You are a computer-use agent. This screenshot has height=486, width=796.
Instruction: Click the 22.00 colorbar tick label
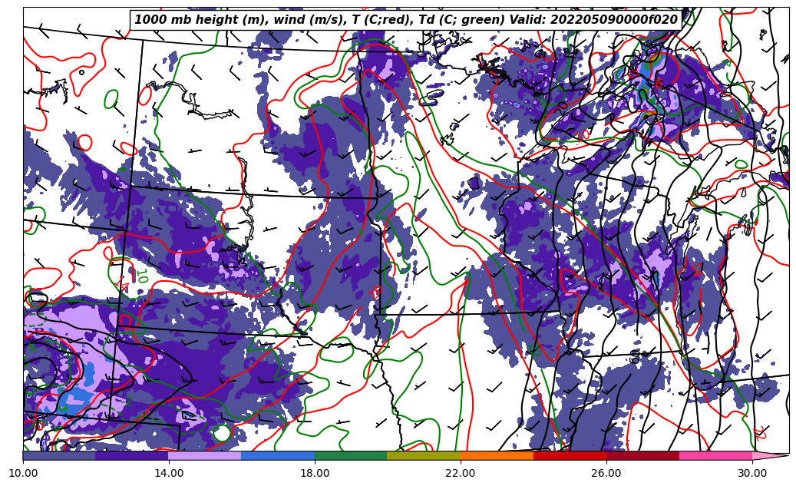click(x=461, y=473)
